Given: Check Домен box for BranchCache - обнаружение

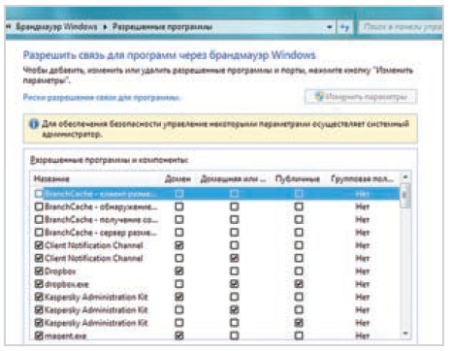Looking at the screenshot, I should click(x=179, y=207).
